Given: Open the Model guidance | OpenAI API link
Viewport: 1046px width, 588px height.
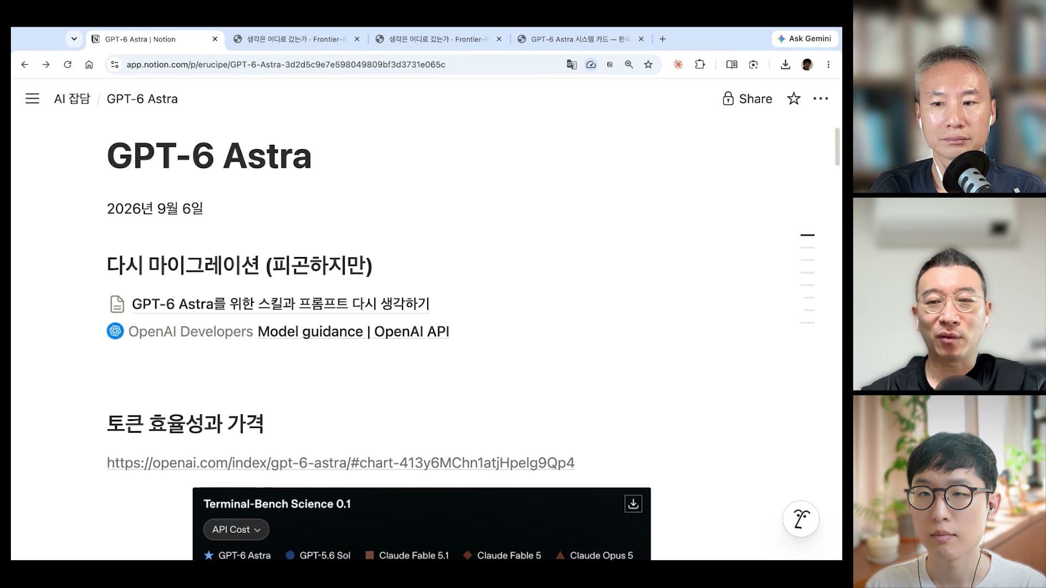Looking at the screenshot, I should [x=353, y=332].
